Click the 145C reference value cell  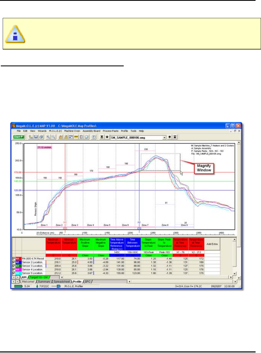[x=117, y=252]
